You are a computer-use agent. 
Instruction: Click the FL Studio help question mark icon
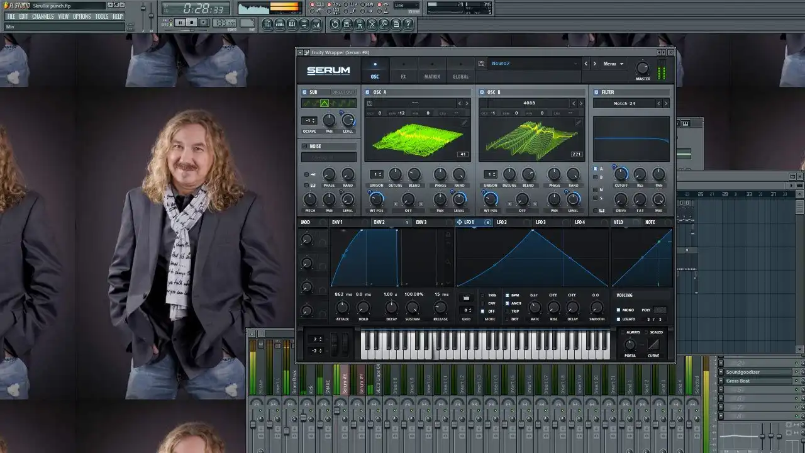[x=409, y=24]
